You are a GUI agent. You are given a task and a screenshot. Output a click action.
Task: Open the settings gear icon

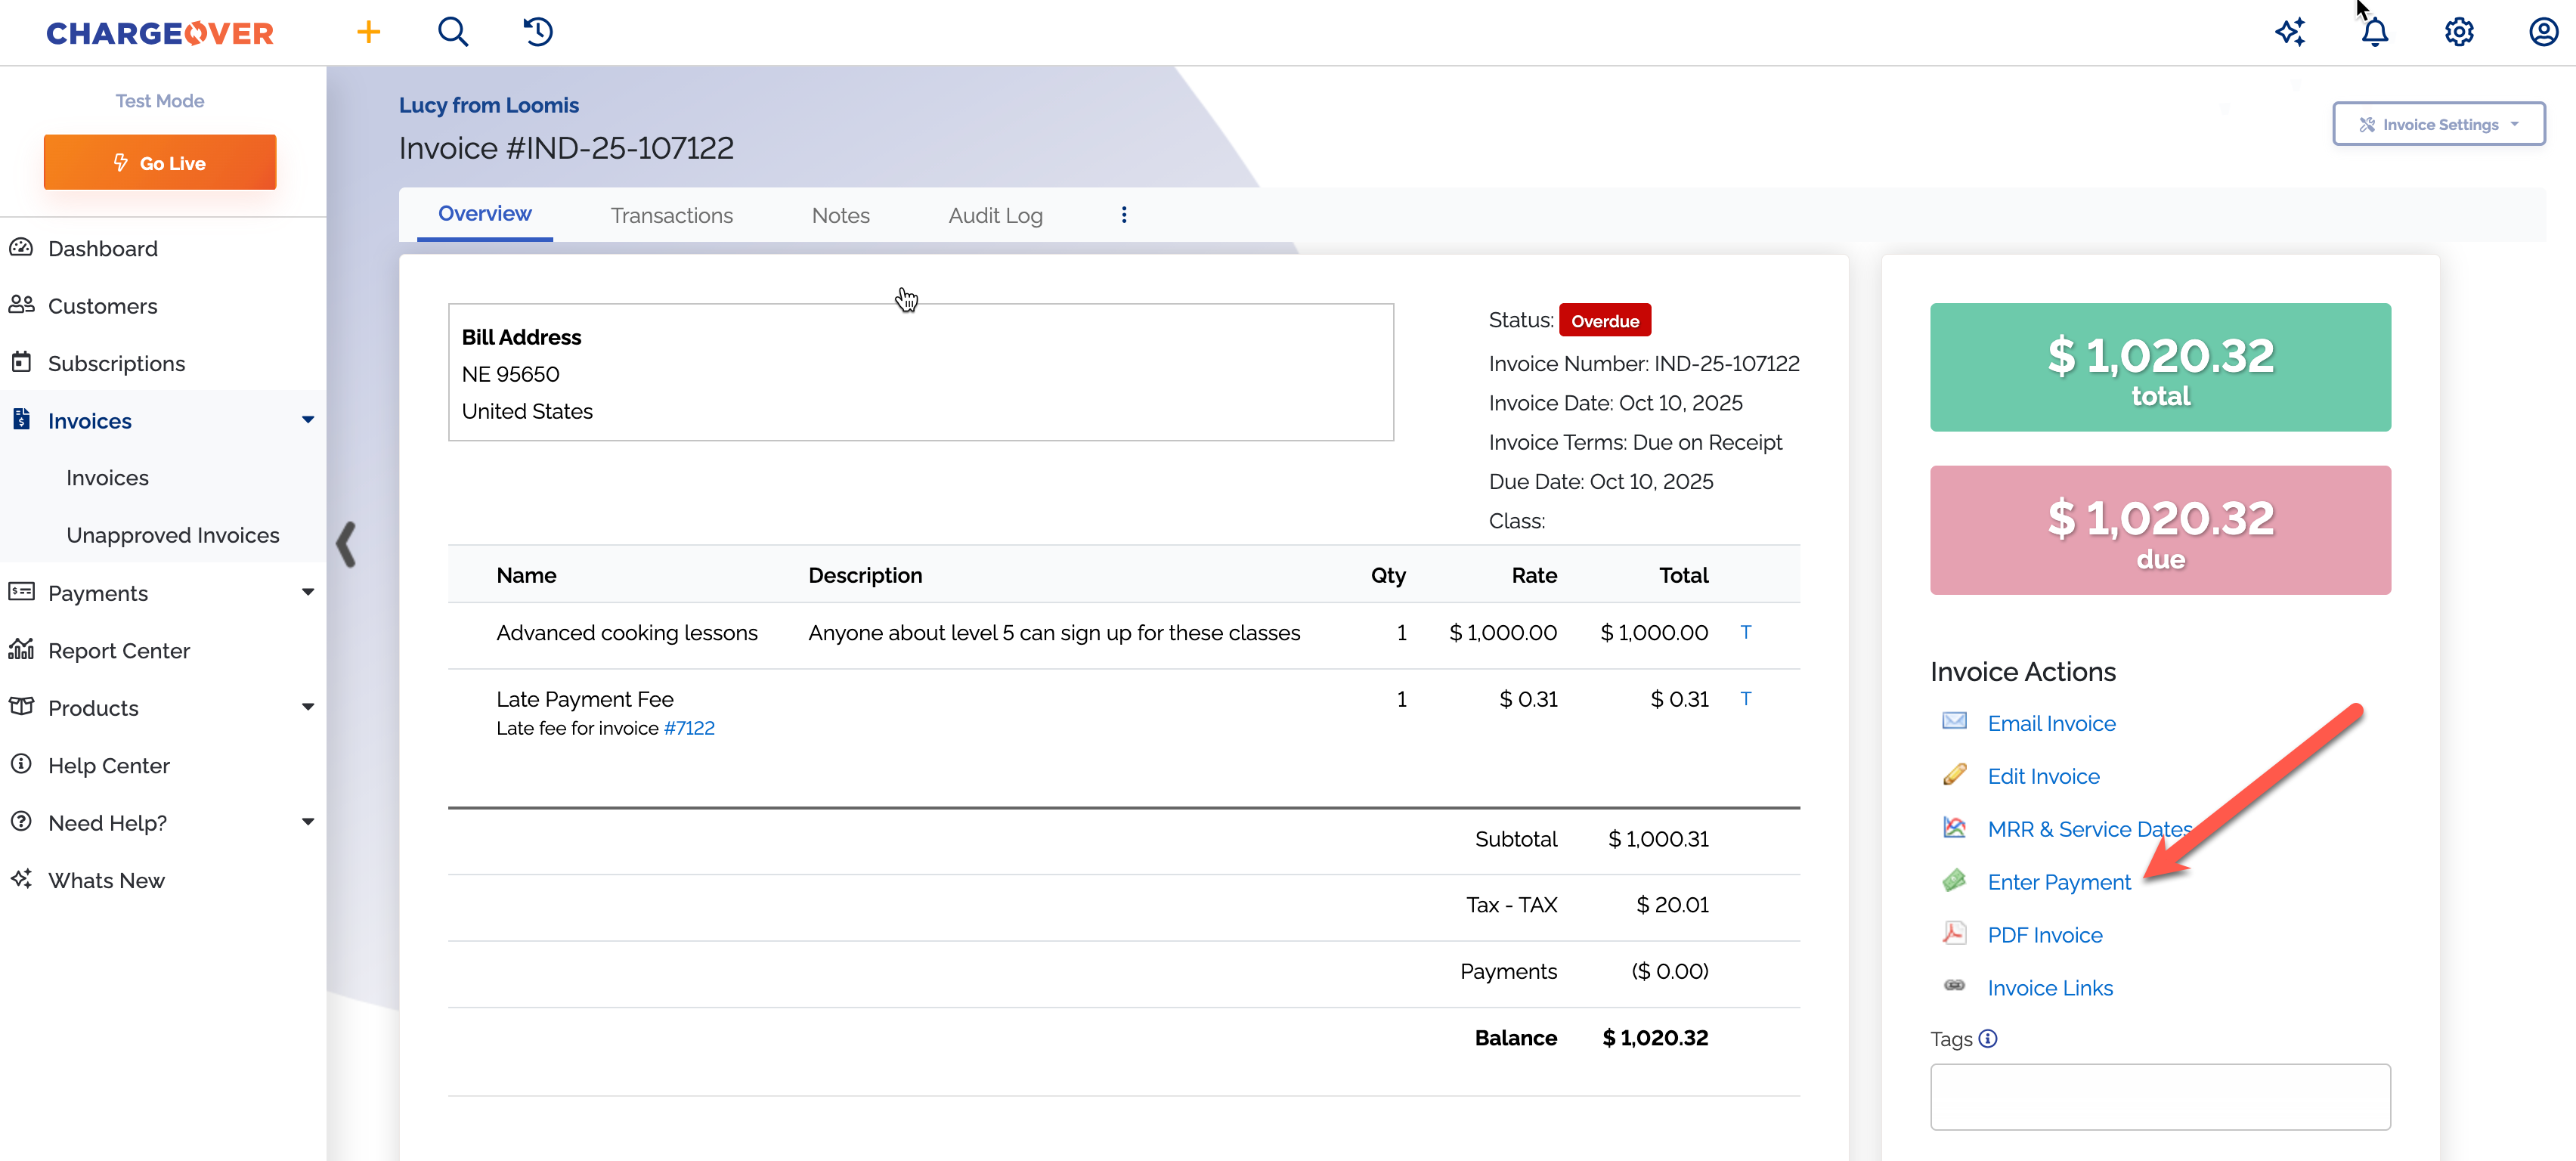coord(2459,32)
